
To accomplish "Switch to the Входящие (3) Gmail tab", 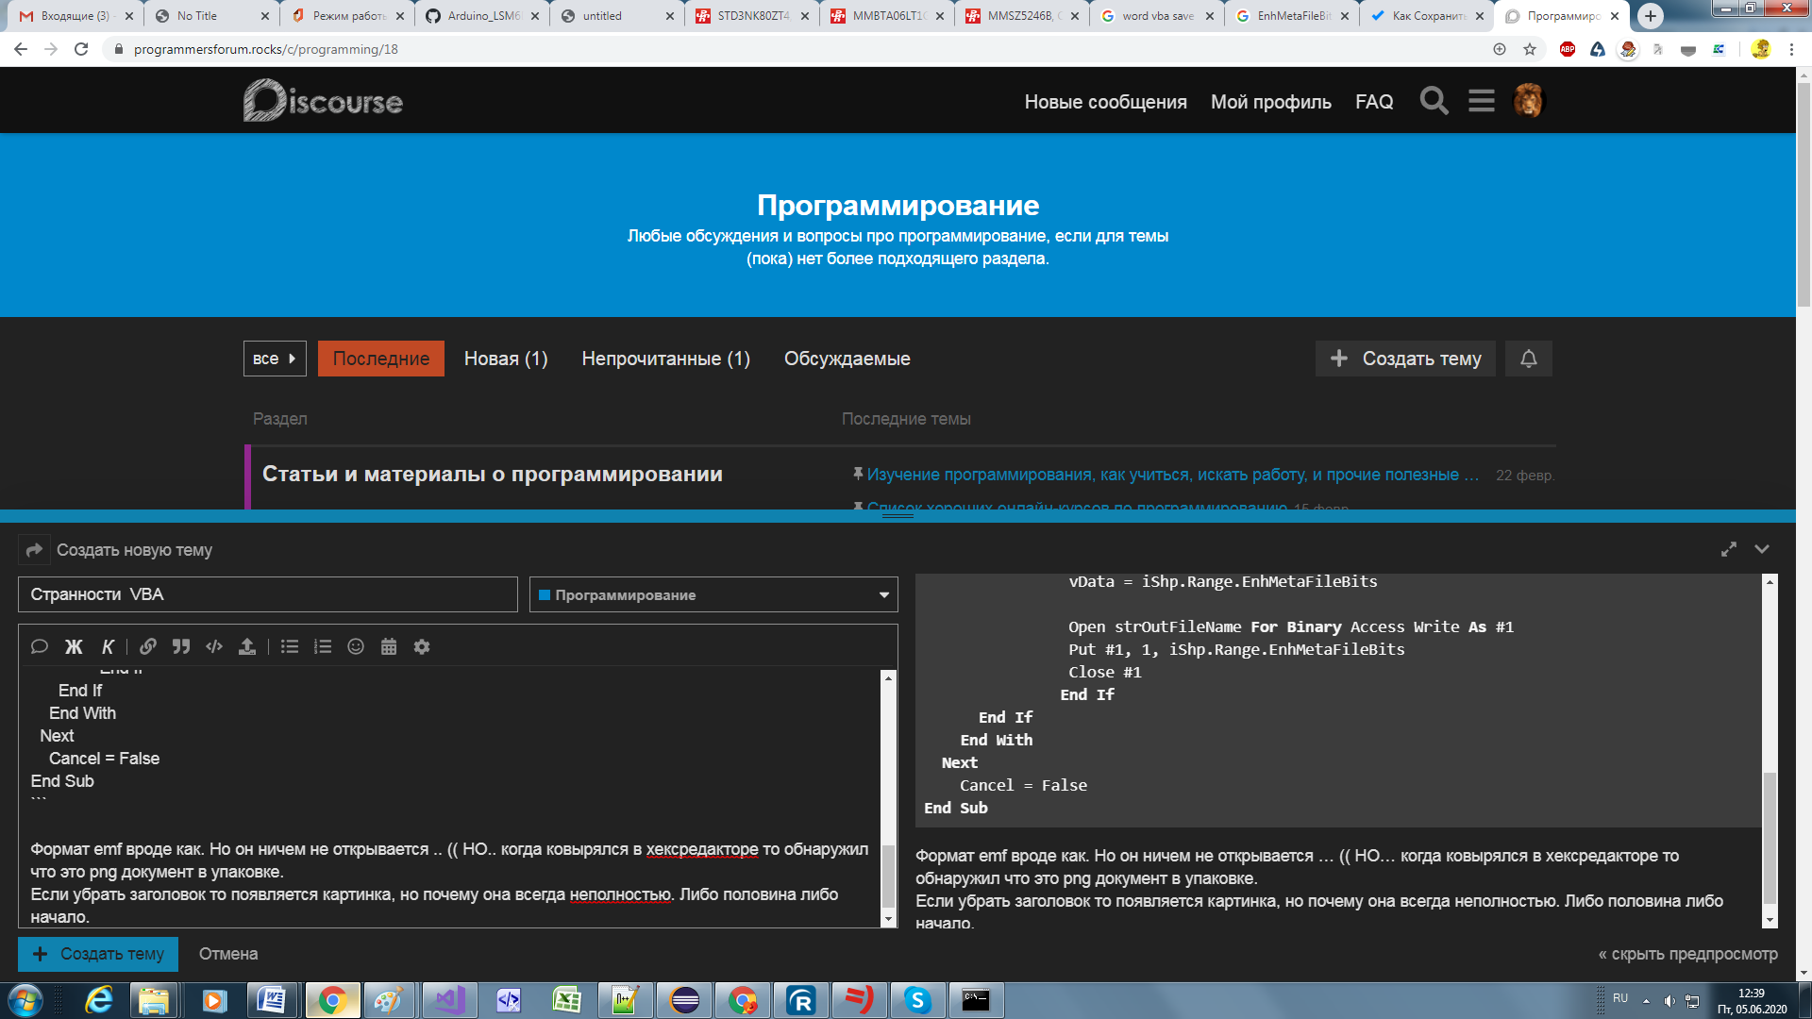I will point(76,16).
